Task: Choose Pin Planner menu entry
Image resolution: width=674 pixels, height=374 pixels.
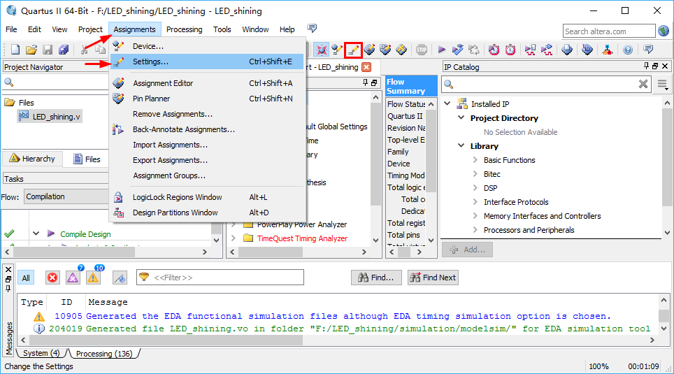Action: [x=207, y=99]
